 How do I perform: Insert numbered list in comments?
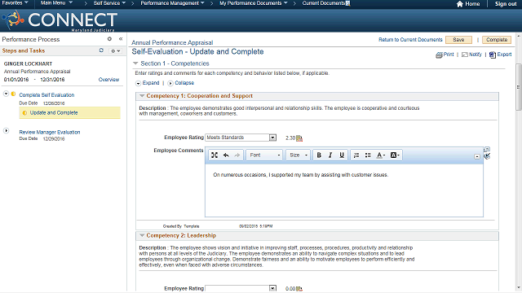point(356,155)
